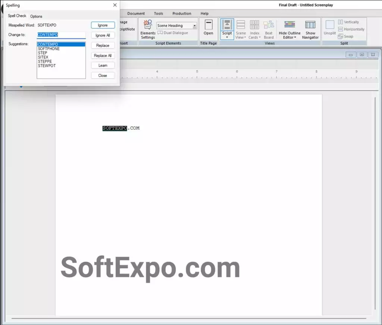Viewport: 382px width, 325px height.
Task: Show the Navigator panel
Action: (x=310, y=29)
